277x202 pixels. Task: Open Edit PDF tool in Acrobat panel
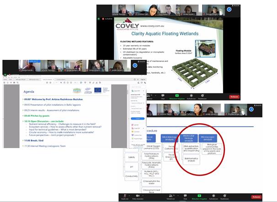[135, 125]
